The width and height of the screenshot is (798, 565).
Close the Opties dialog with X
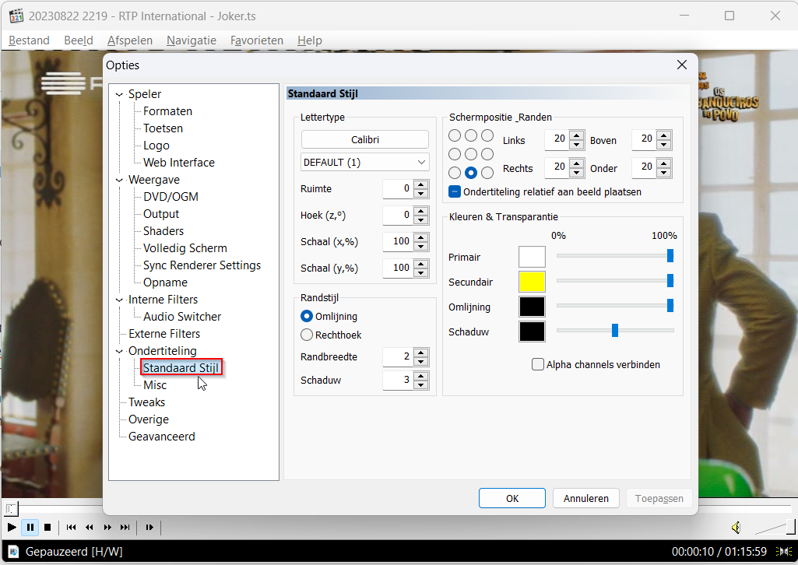pos(681,65)
